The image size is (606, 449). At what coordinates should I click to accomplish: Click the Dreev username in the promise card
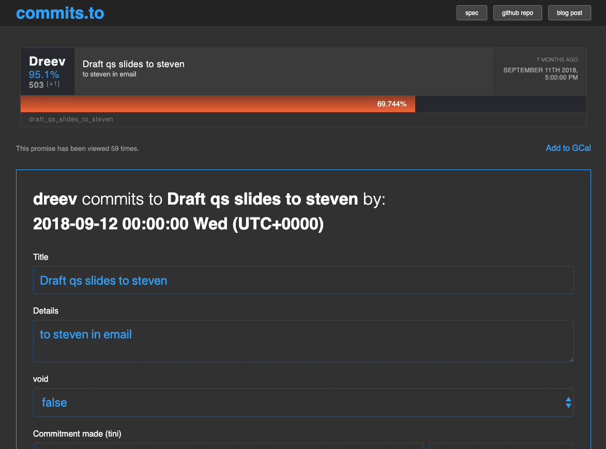point(47,61)
